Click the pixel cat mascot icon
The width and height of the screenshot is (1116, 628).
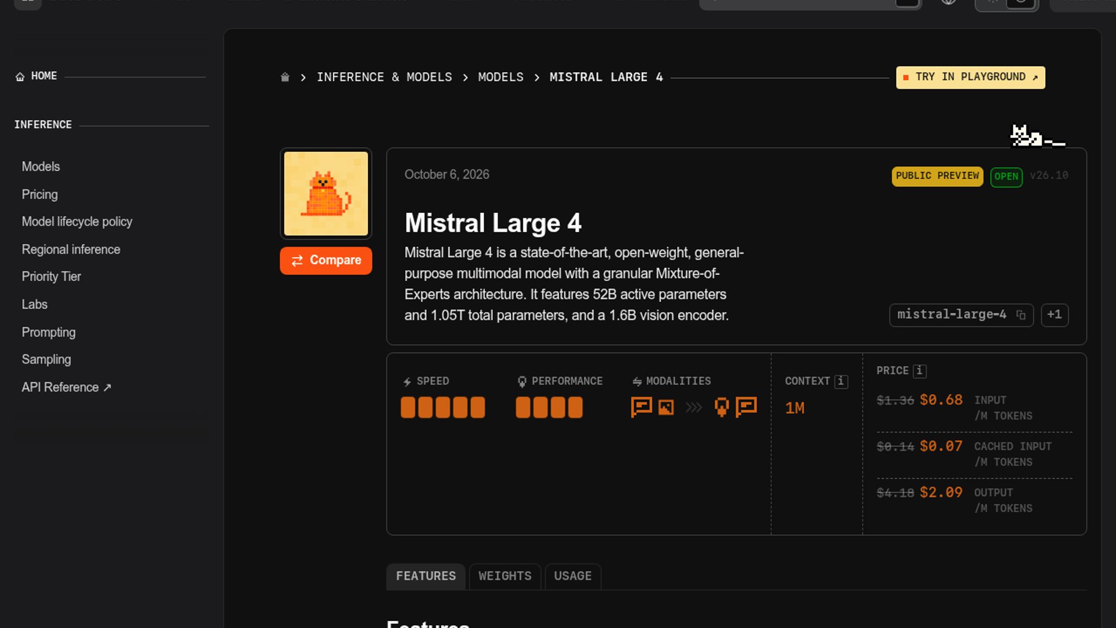pos(1037,136)
